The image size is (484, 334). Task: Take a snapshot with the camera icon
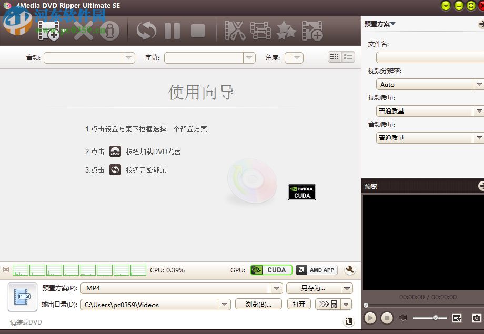click(x=476, y=318)
